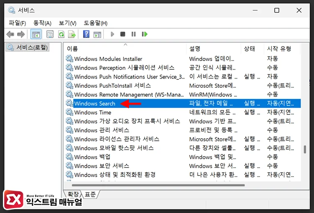Click the gear icon of Windows 관리 서비스
314x213 pixels.
click(x=69, y=130)
